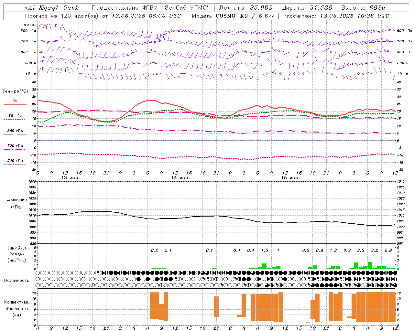
Task: Click the (мм/3ч.) precipitation unit label
Action: [17, 248]
